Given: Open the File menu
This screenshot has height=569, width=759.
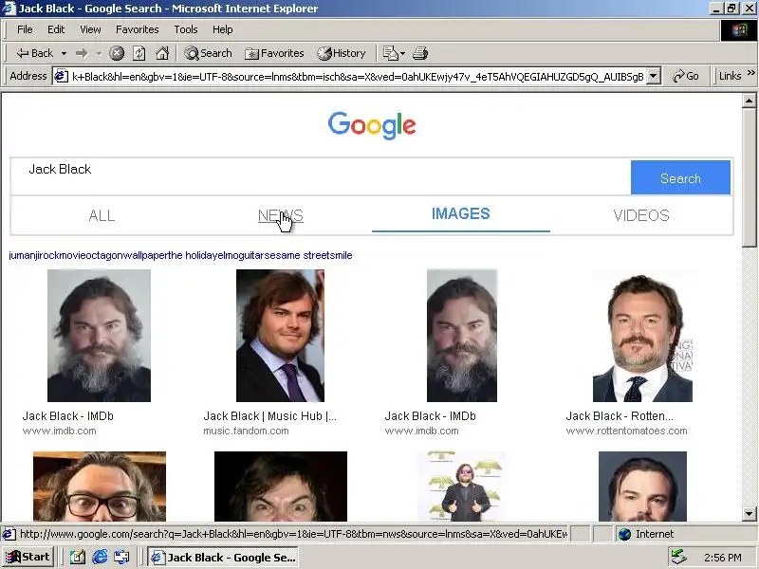Looking at the screenshot, I should pos(25,29).
